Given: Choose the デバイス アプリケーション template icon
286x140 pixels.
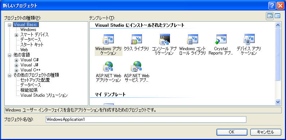Looking at the screenshot, I should coord(249,39).
